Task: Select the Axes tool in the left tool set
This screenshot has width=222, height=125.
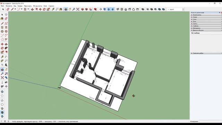Action: [2, 65]
